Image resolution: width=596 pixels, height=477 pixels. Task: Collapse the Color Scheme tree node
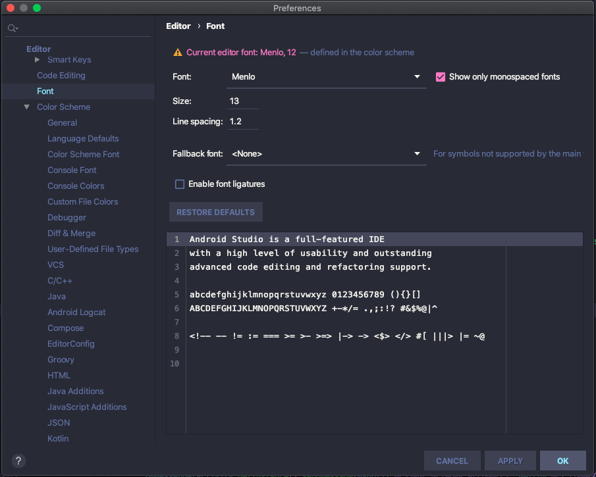point(26,107)
